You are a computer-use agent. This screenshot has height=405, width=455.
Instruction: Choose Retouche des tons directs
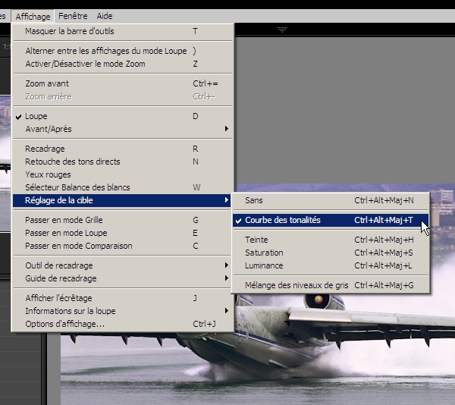(122, 162)
